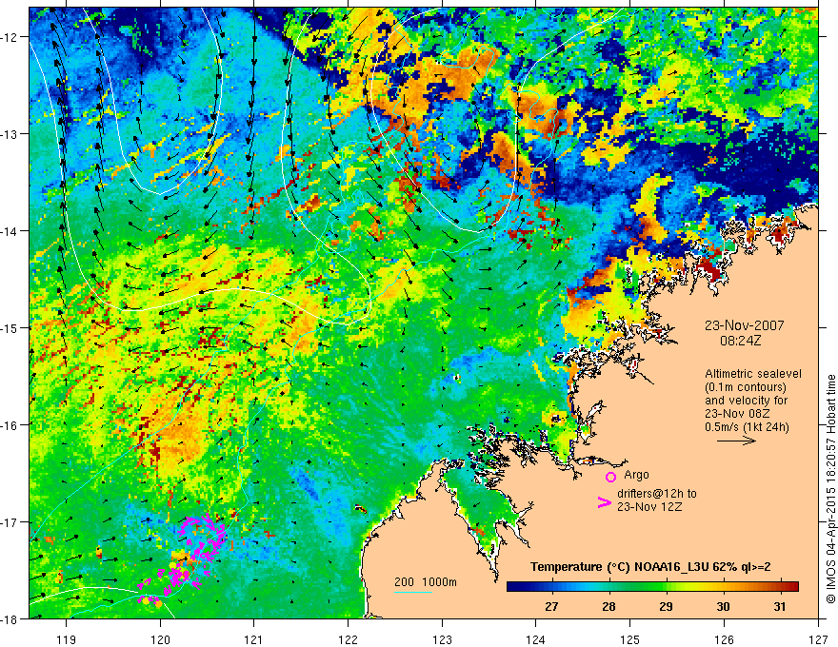Screen dimensions: 838x647
Task: Click the longitude axis label 123
Action: [442, 639]
